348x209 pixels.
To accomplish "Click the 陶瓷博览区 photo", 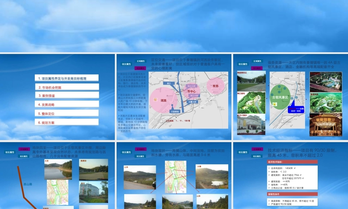I will (251, 81).
